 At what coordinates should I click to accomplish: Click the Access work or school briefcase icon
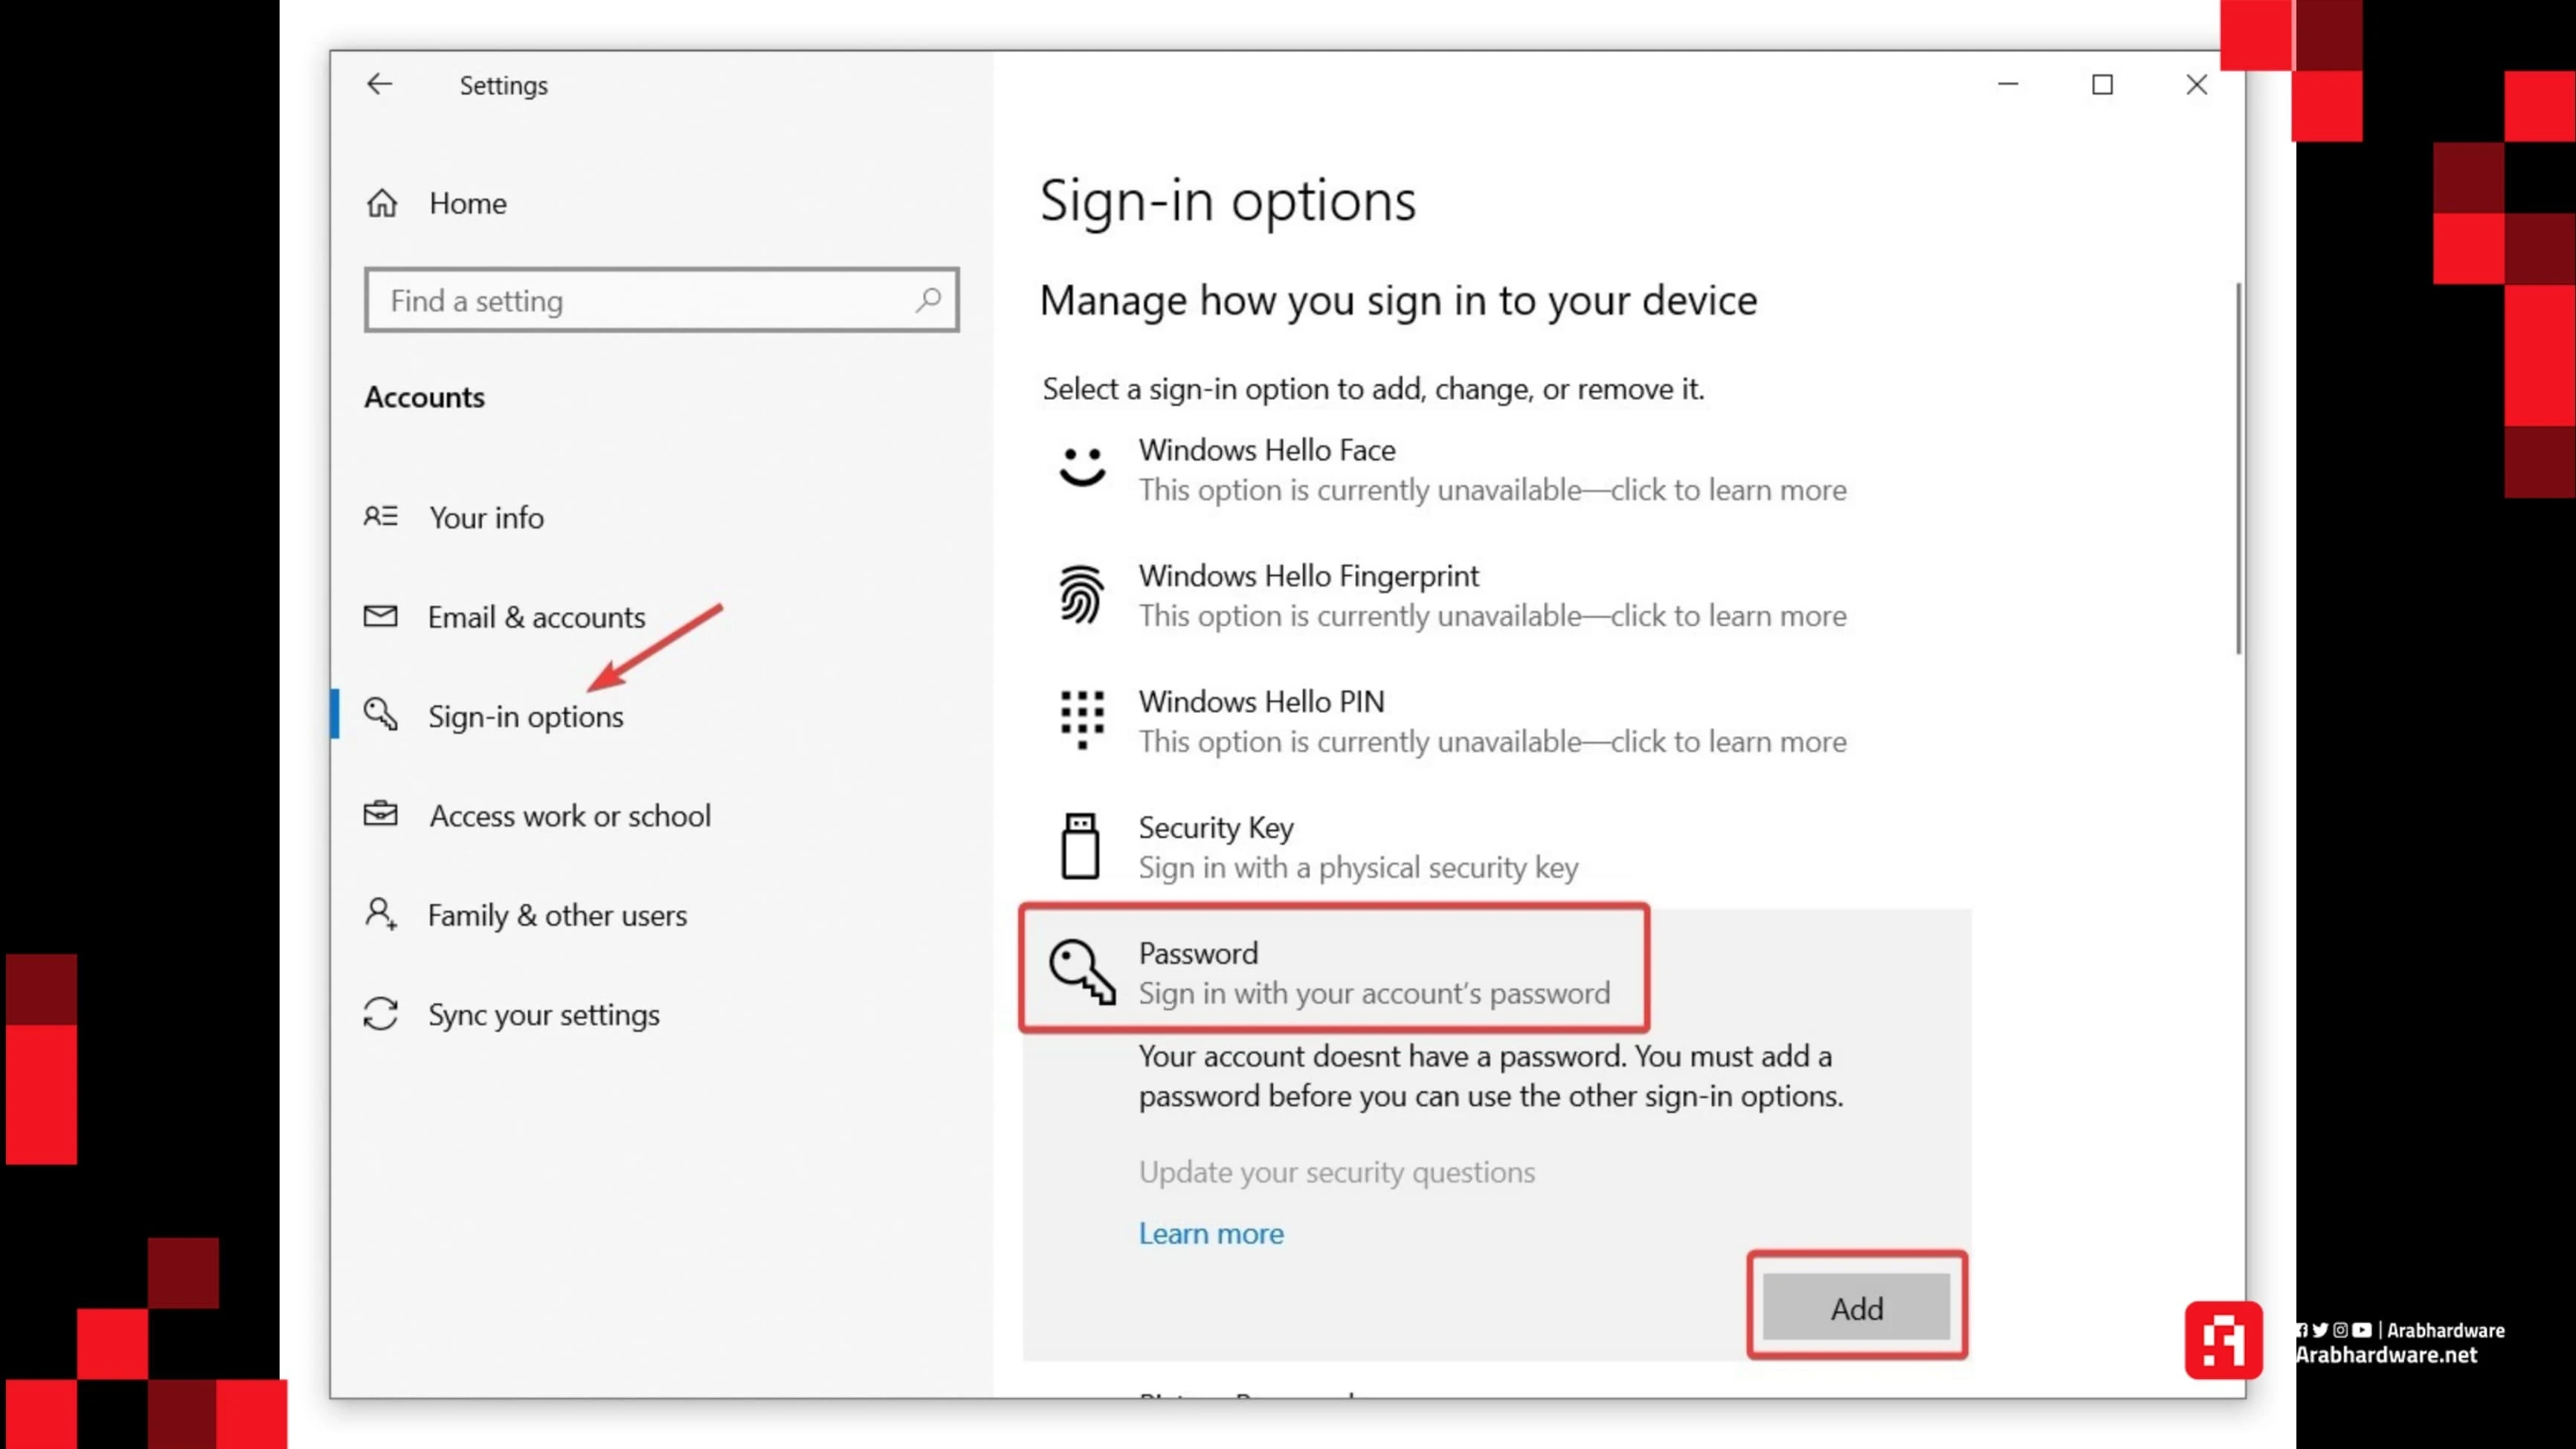click(x=380, y=814)
